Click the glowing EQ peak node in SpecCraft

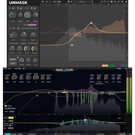click(85, 120)
